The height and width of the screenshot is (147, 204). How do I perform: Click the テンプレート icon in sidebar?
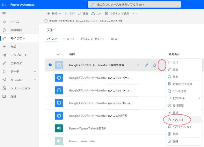(x=4, y=55)
